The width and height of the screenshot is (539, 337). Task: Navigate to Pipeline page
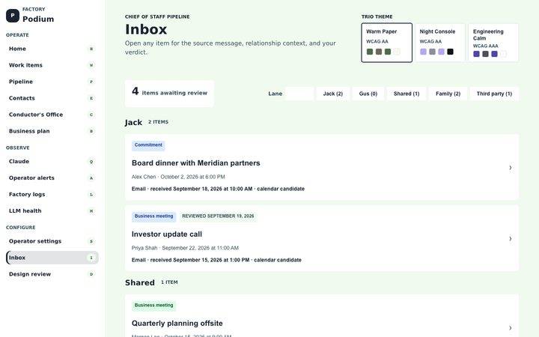click(x=52, y=82)
